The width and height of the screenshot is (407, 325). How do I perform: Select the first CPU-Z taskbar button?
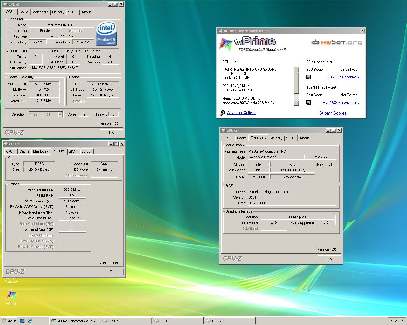click(126, 321)
